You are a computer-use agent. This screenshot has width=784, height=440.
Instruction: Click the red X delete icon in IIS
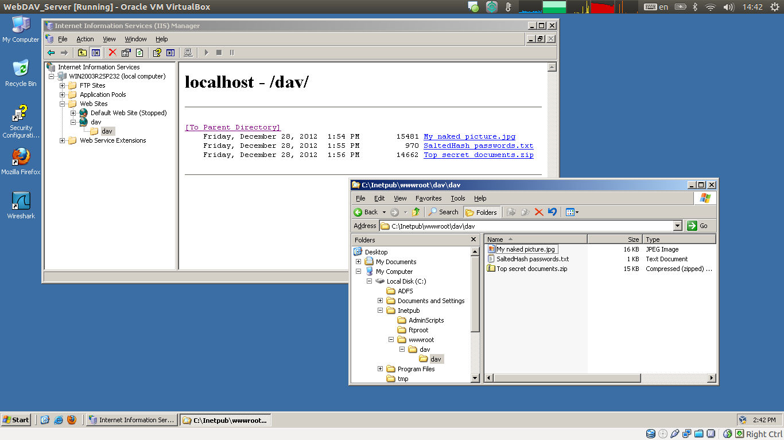(x=112, y=53)
